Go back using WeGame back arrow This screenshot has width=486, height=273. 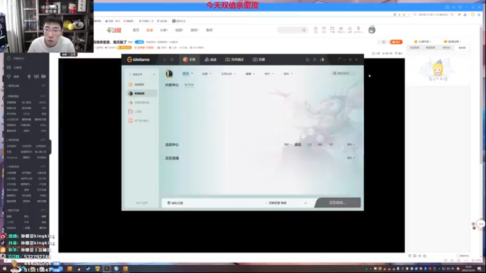click(165, 59)
